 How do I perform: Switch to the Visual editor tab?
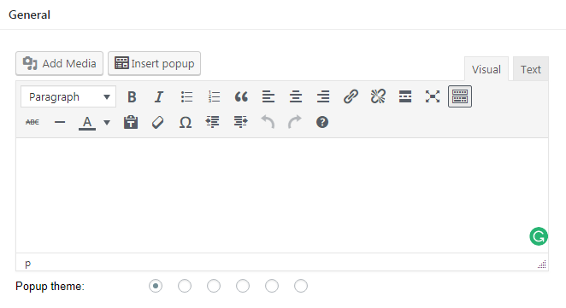coord(486,69)
